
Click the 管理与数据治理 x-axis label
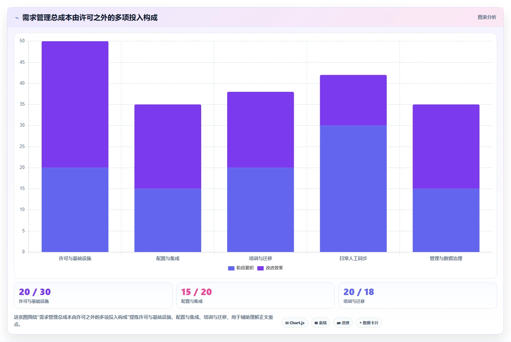pyautogui.click(x=446, y=258)
